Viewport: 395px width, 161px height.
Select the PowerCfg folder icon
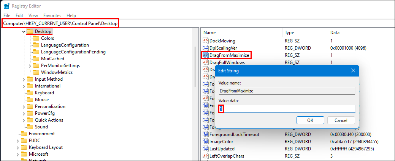[x=30, y=113]
